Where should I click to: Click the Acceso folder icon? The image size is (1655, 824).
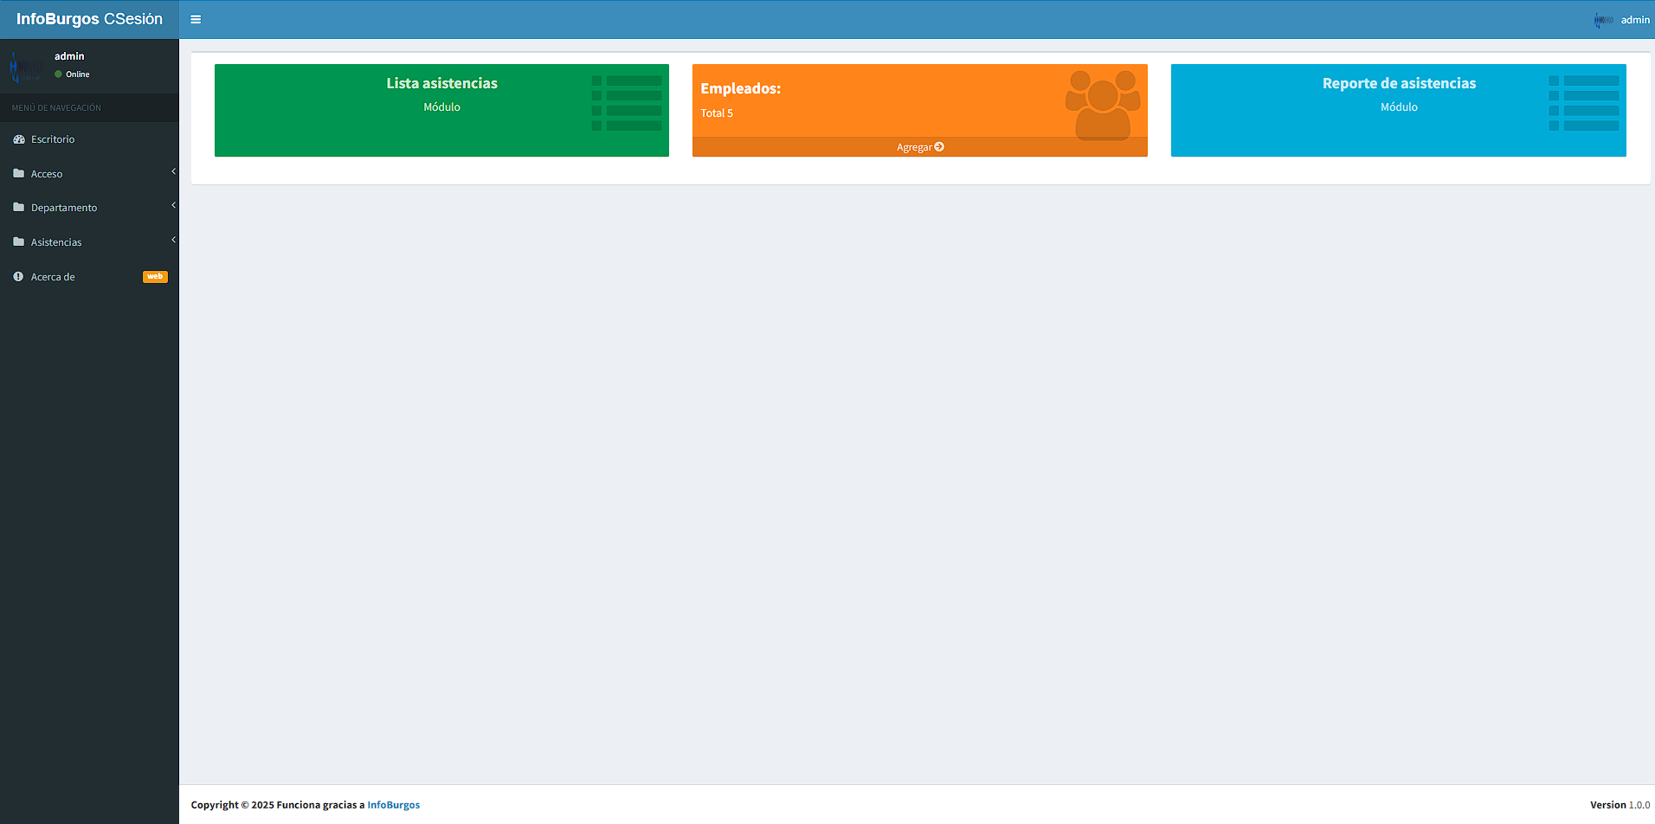click(x=19, y=173)
